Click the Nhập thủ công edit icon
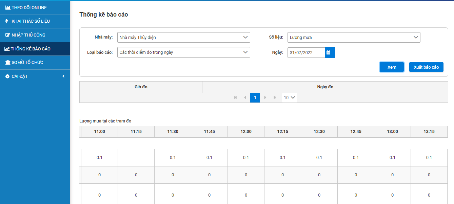Screen dimensions: 454x204 point(8,35)
